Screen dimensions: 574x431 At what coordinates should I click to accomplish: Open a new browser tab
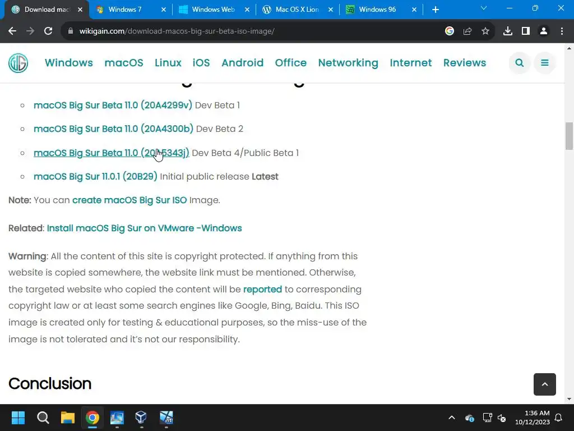pyautogui.click(x=435, y=10)
